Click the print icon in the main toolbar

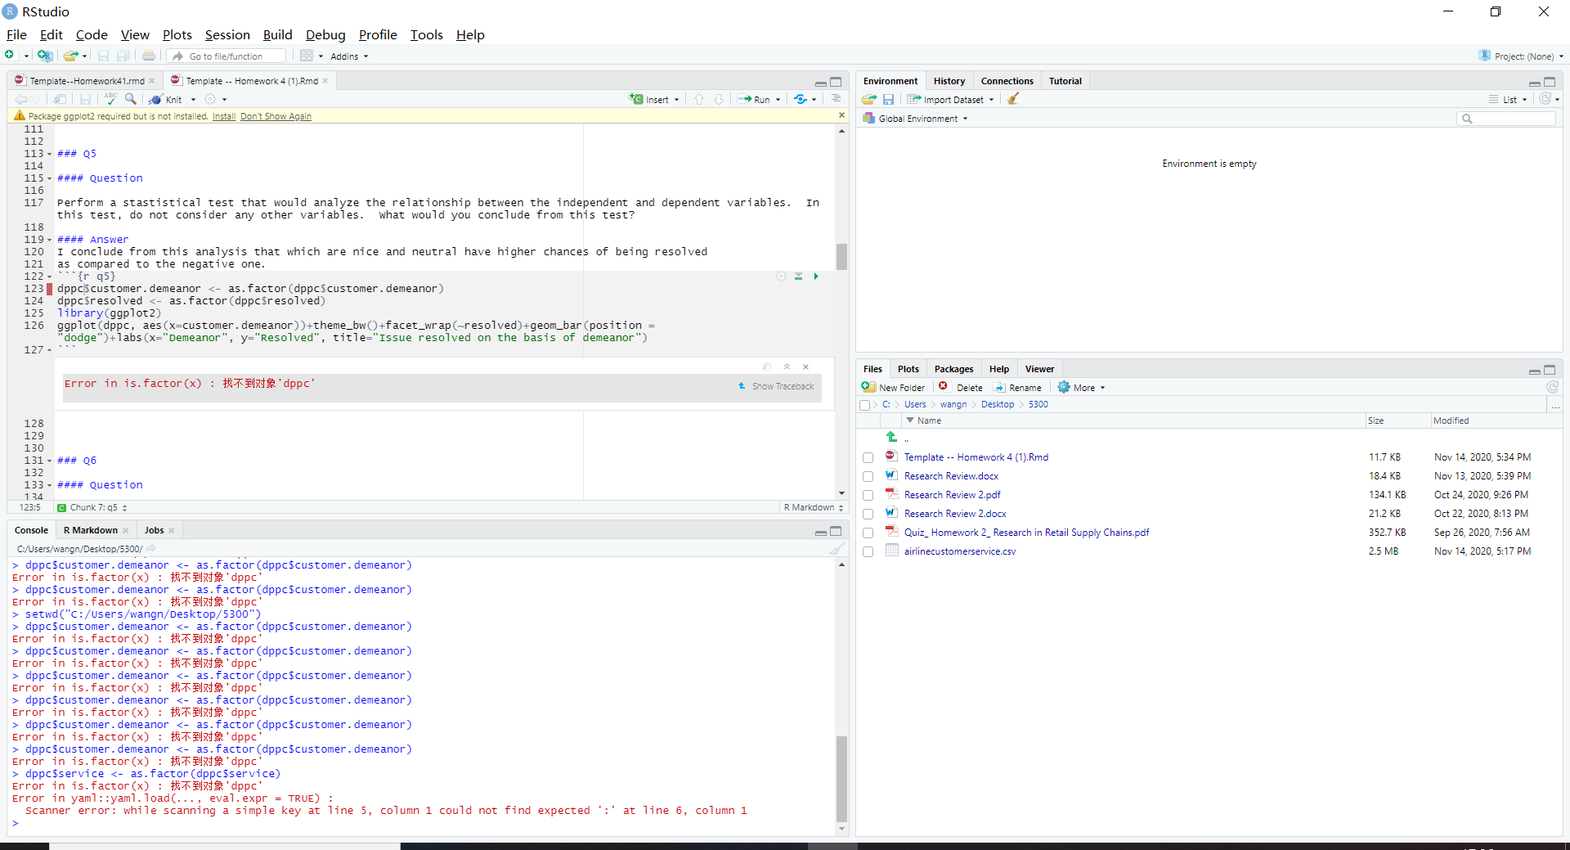tap(149, 56)
